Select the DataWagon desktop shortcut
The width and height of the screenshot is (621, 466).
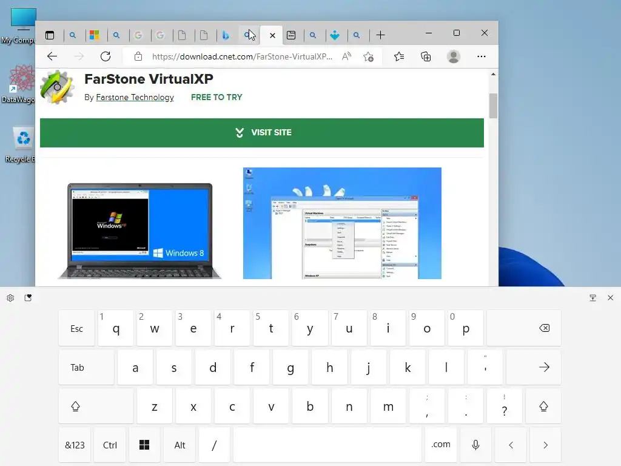[x=19, y=84]
